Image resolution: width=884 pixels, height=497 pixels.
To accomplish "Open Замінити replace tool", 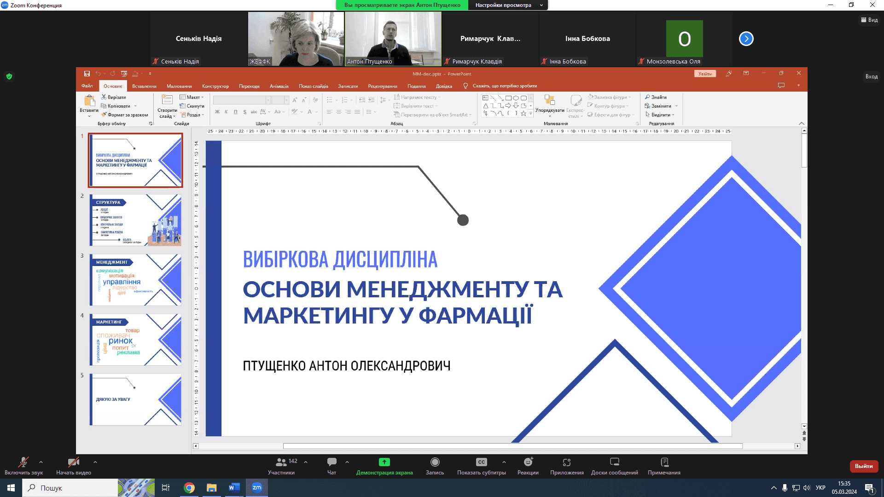I will tap(658, 106).
